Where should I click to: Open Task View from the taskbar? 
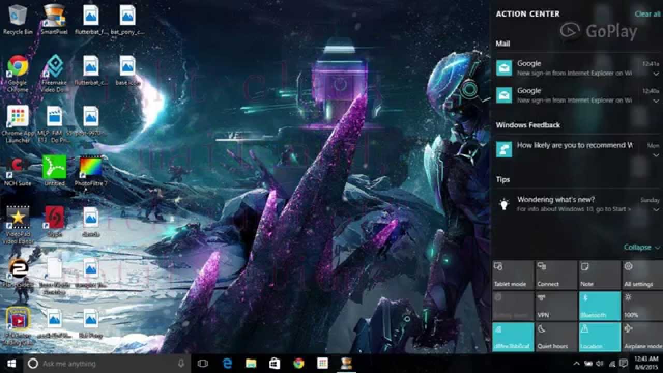203,363
